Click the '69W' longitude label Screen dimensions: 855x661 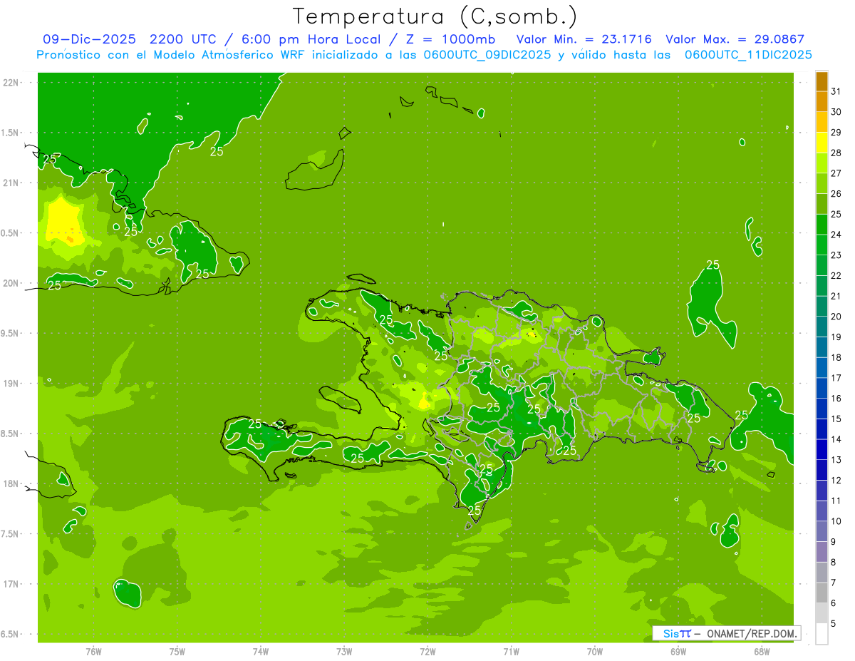[x=678, y=651]
